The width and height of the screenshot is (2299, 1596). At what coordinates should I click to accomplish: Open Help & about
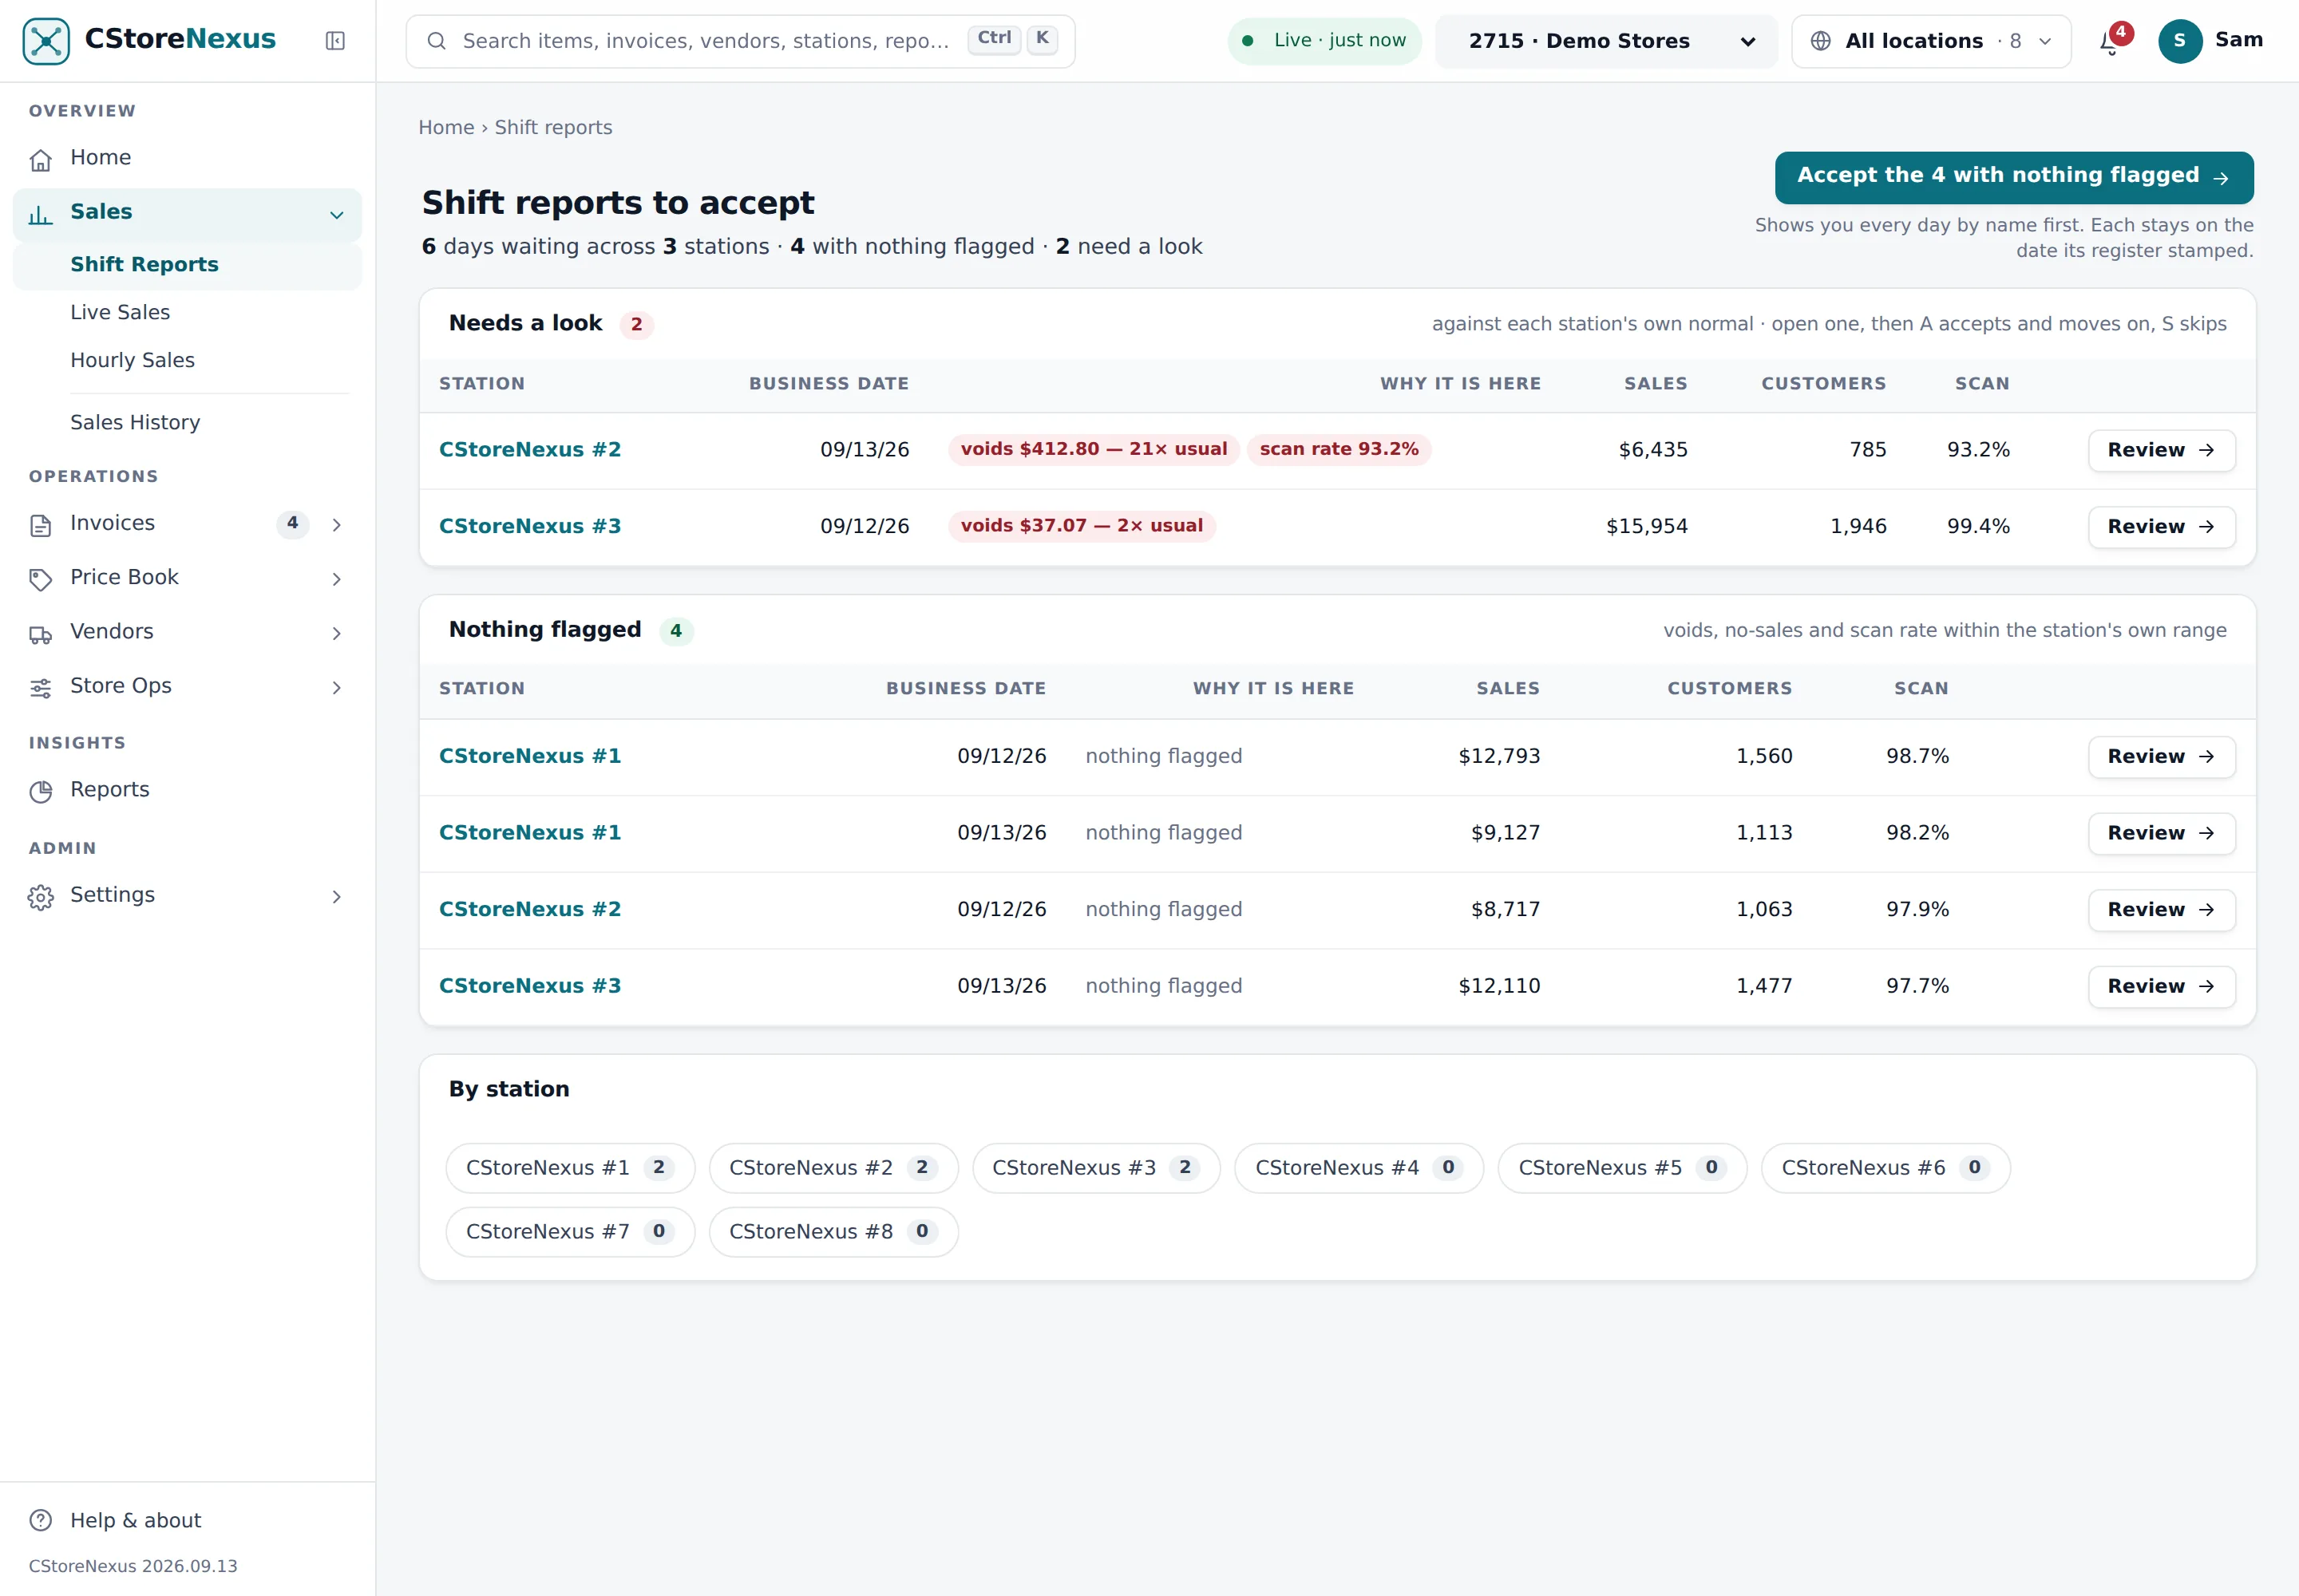tap(187, 1520)
